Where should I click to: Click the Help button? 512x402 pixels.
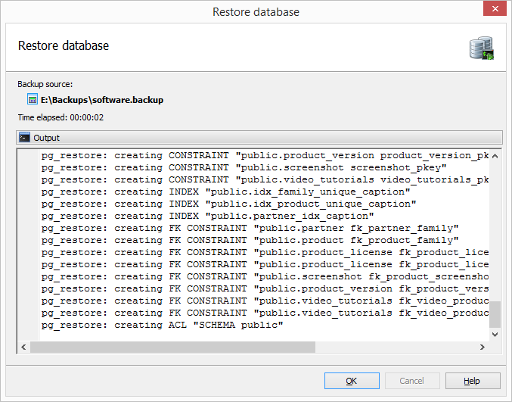pos(473,381)
